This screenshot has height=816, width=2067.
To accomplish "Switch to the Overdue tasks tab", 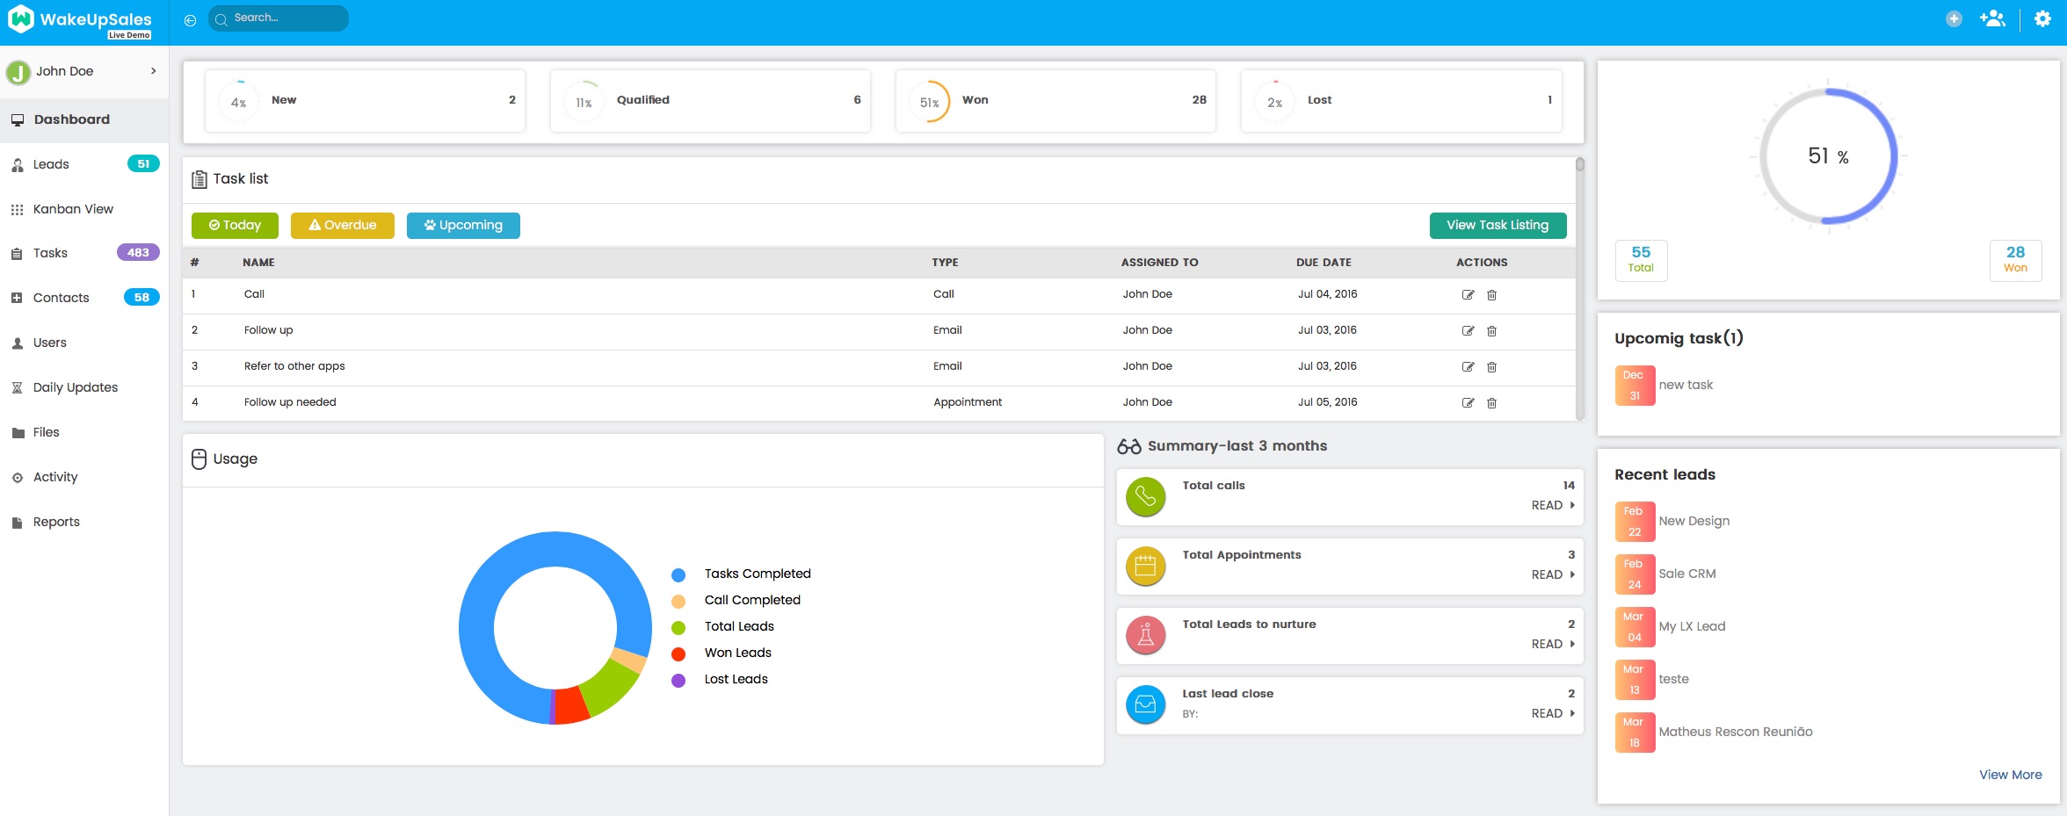I will (342, 226).
